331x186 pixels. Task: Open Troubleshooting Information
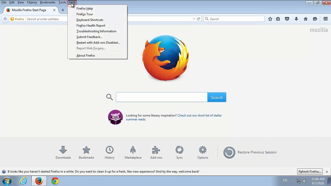click(x=97, y=31)
